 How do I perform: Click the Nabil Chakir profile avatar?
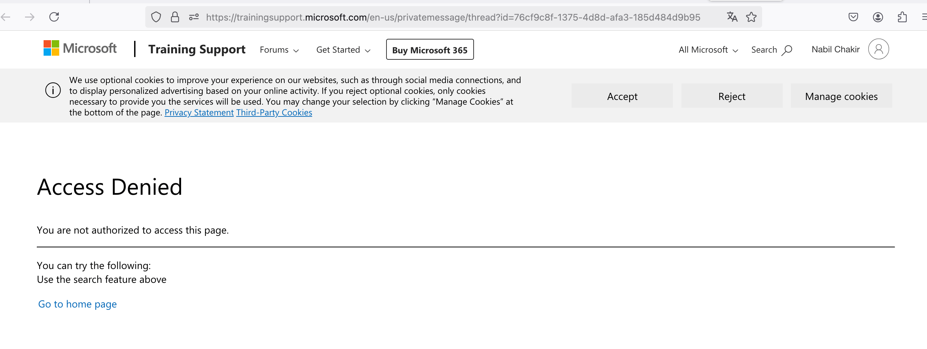pyautogui.click(x=878, y=49)
